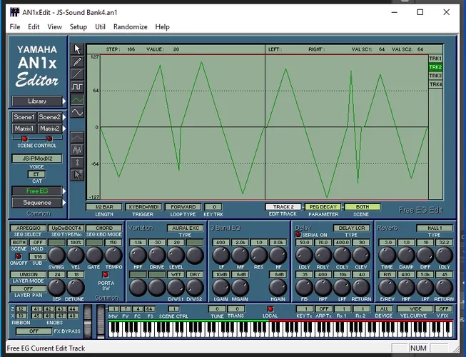
Task: Open the AURAL EXC variation TYPE dropdown
Action: (186, 228)
